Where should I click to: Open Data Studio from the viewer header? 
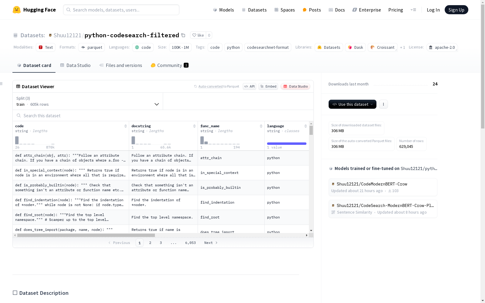coord(296,86)
